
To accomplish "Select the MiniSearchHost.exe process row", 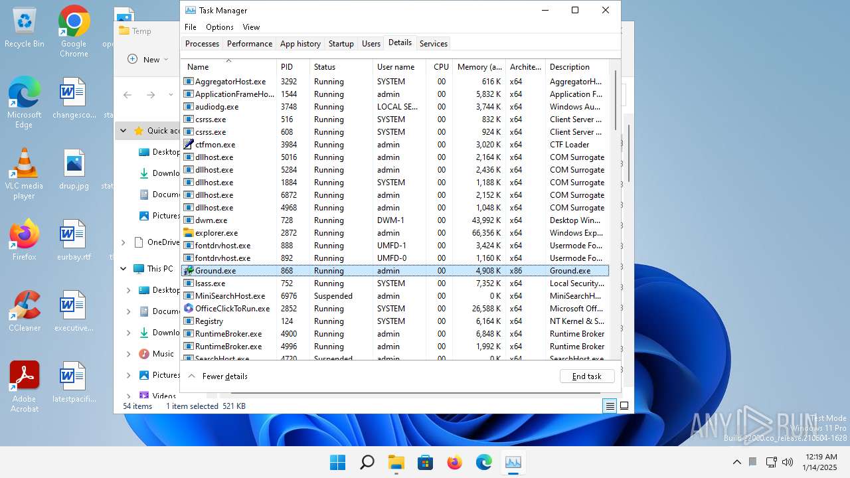I will click(395, 296).
